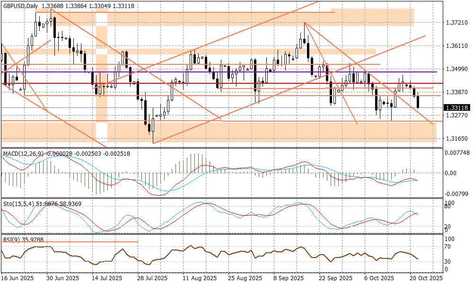This screenshot has width=473, height=284.
Task: Click the 0.007748 MACD scale value
Action: pos(457,153)
